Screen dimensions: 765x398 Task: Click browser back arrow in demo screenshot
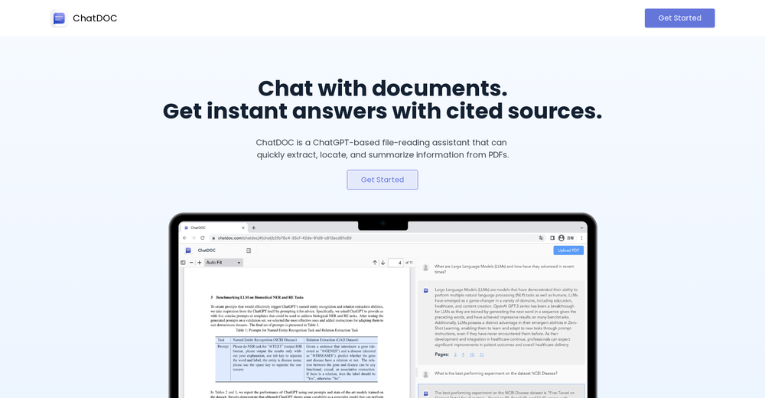point(184,238)
